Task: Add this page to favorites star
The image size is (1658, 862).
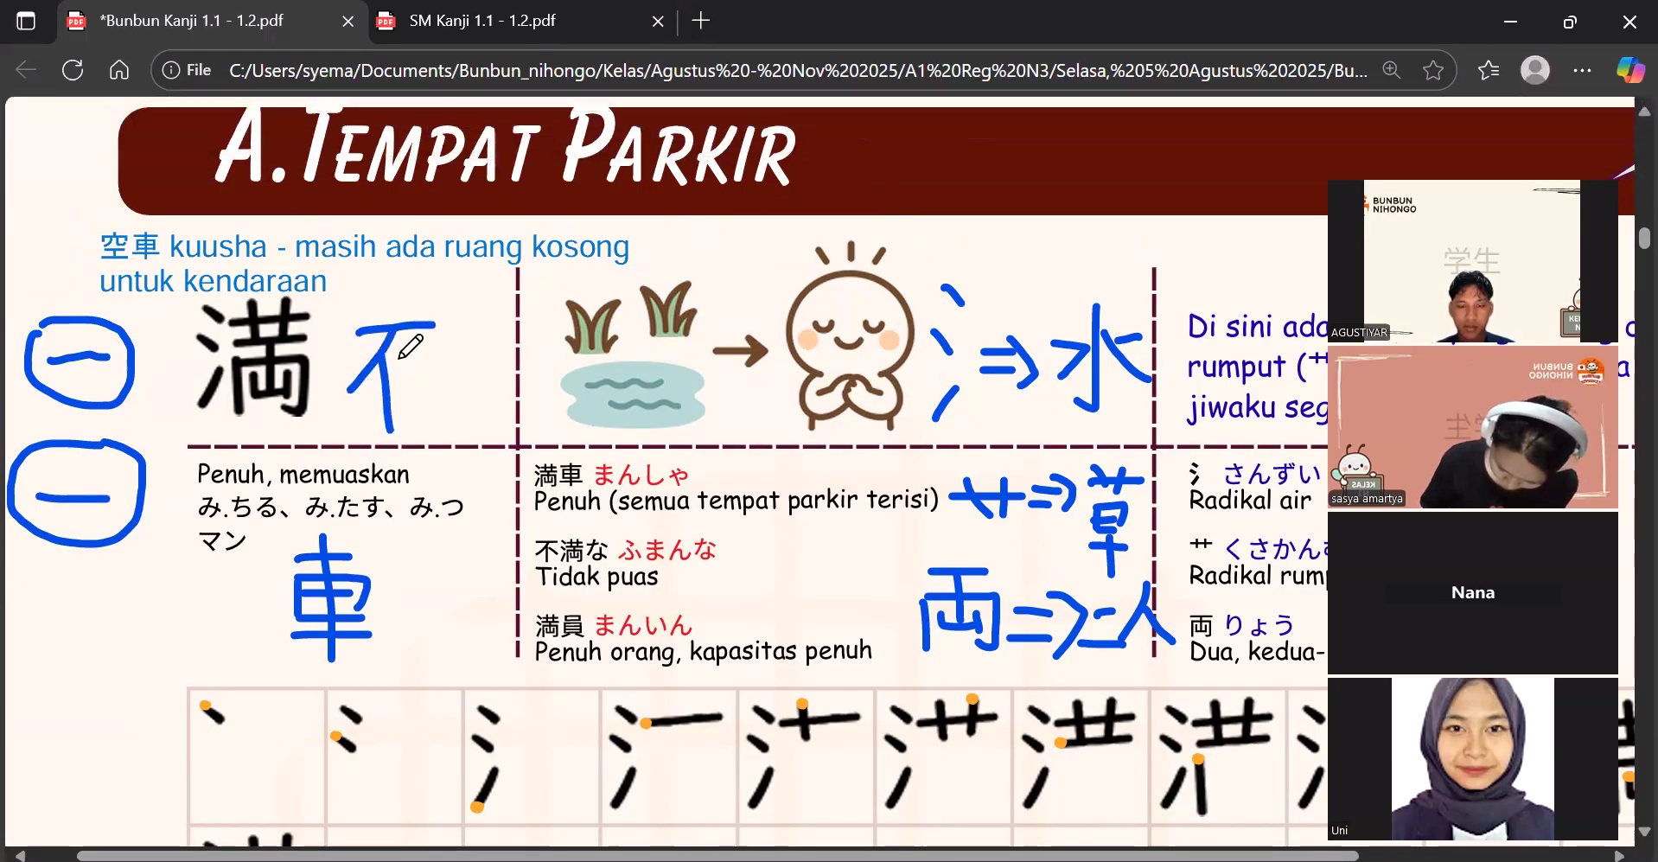Action: tap(1433, 70)
